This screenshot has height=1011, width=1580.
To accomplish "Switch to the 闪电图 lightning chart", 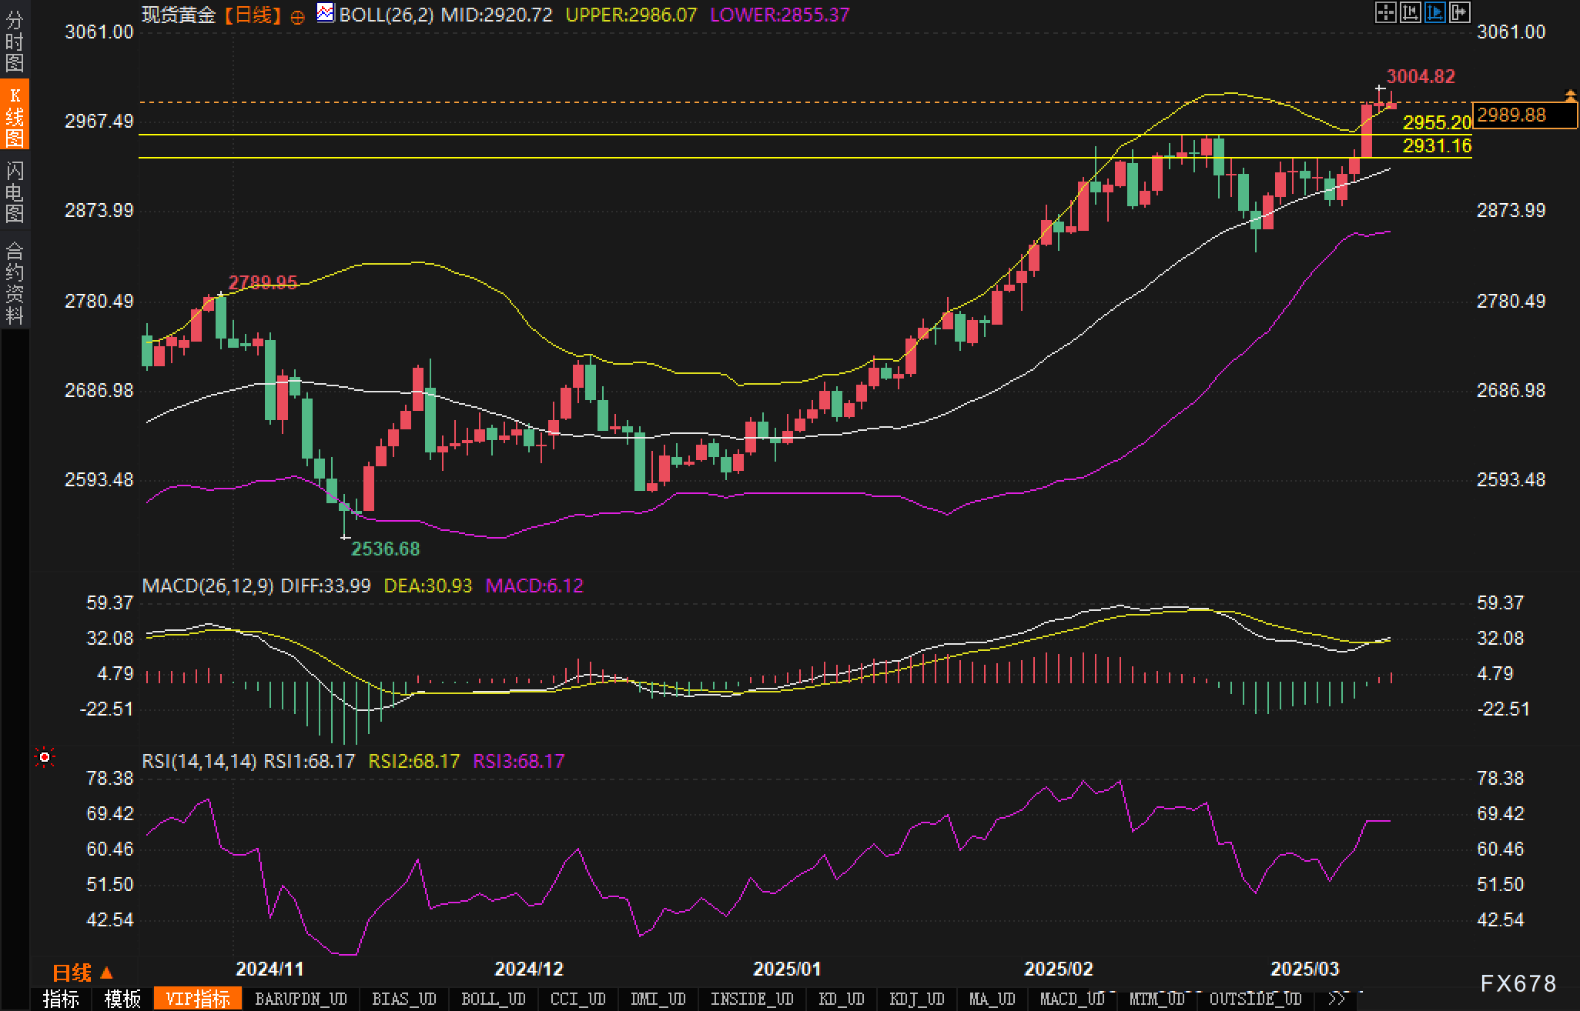I will tap(15, 192).
